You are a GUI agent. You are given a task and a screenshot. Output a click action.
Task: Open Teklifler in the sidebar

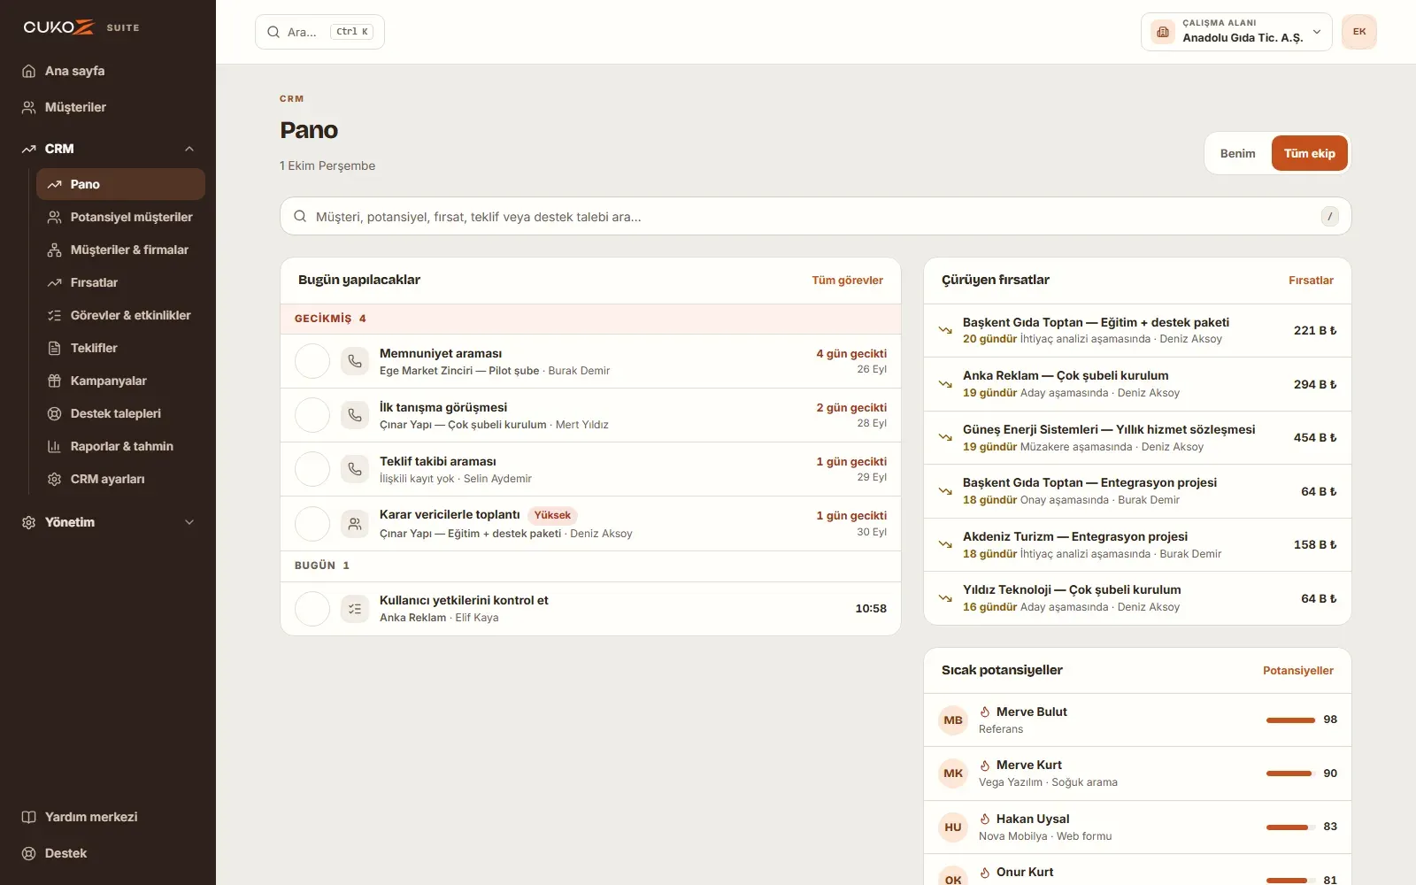(120, 348)
